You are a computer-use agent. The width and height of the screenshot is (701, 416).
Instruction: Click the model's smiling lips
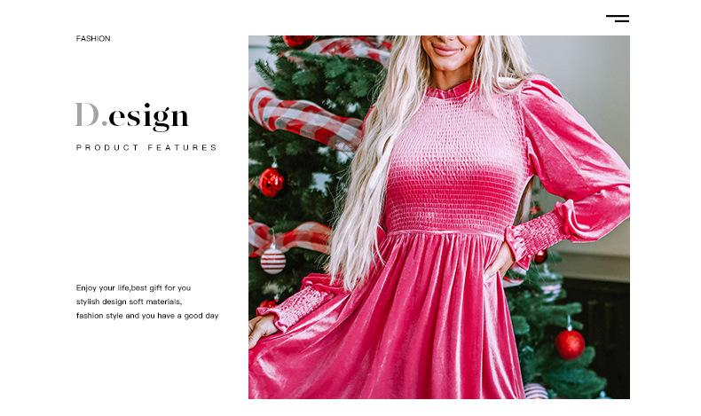[x=446, y=50]
